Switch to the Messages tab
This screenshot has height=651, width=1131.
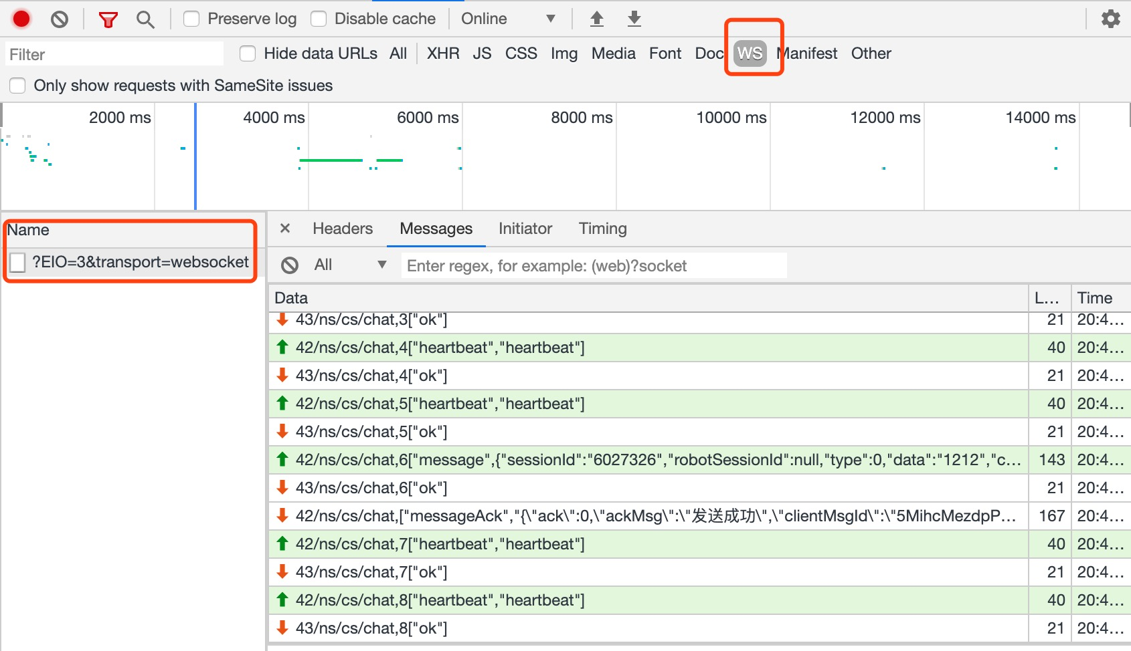pos(436,229)
